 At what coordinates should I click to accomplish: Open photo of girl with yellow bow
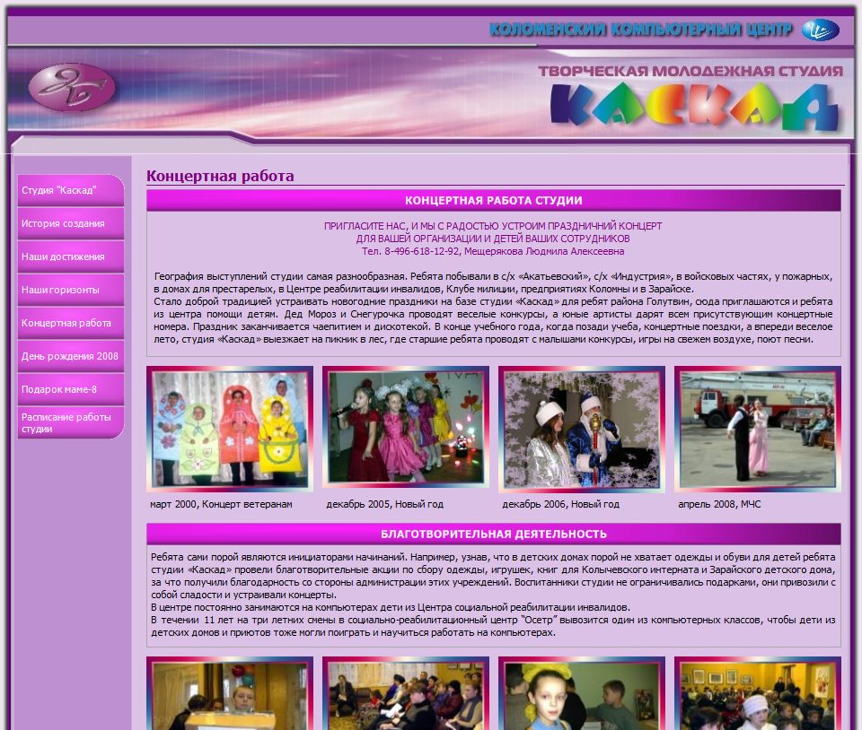(582, 693)
